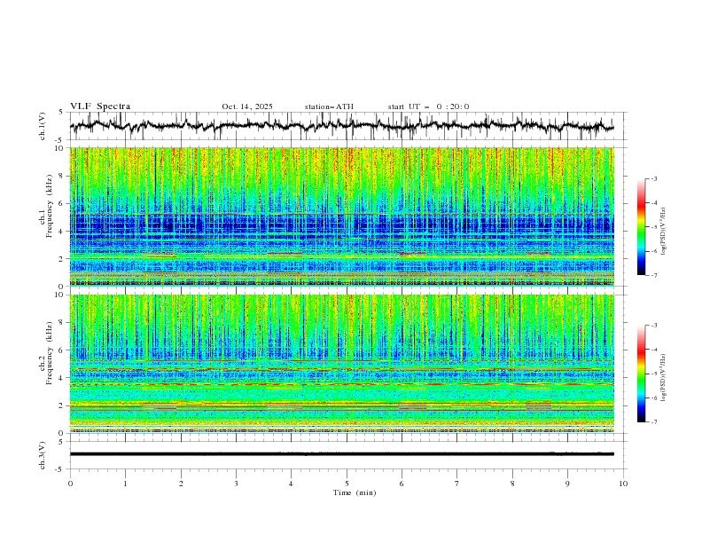The height and width of the screenshot is (543, 702).
Task: Click the time axis tick label "3"
Action: click(x=236, y=484)
